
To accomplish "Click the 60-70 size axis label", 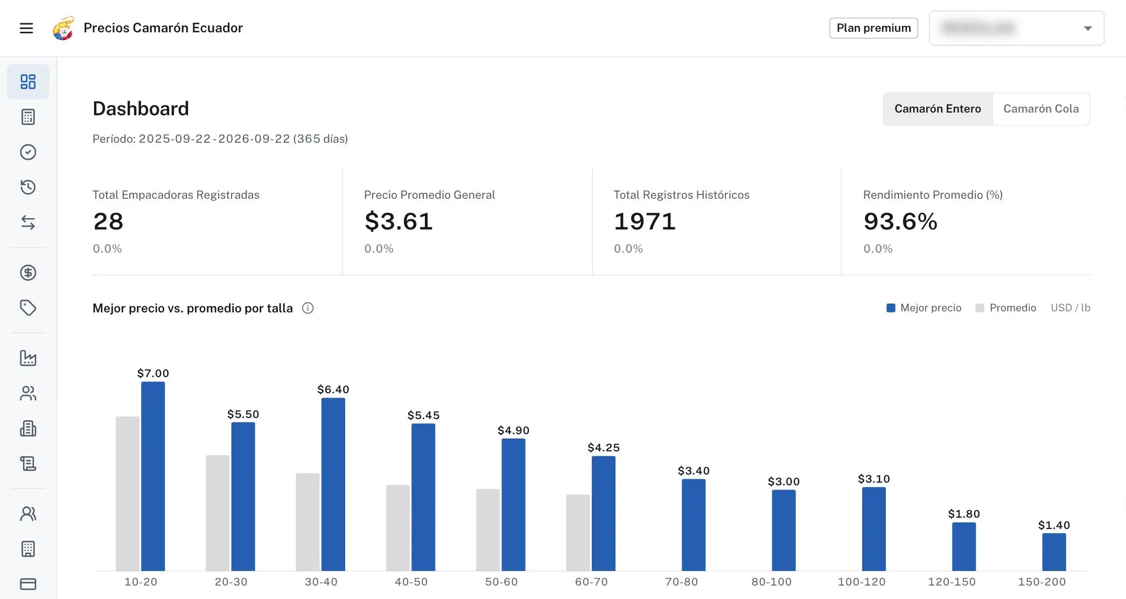I will (x=591, y=582).
